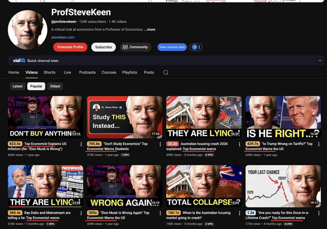
Task: Expand channel description with '...more'
Action: click(150, 29)
